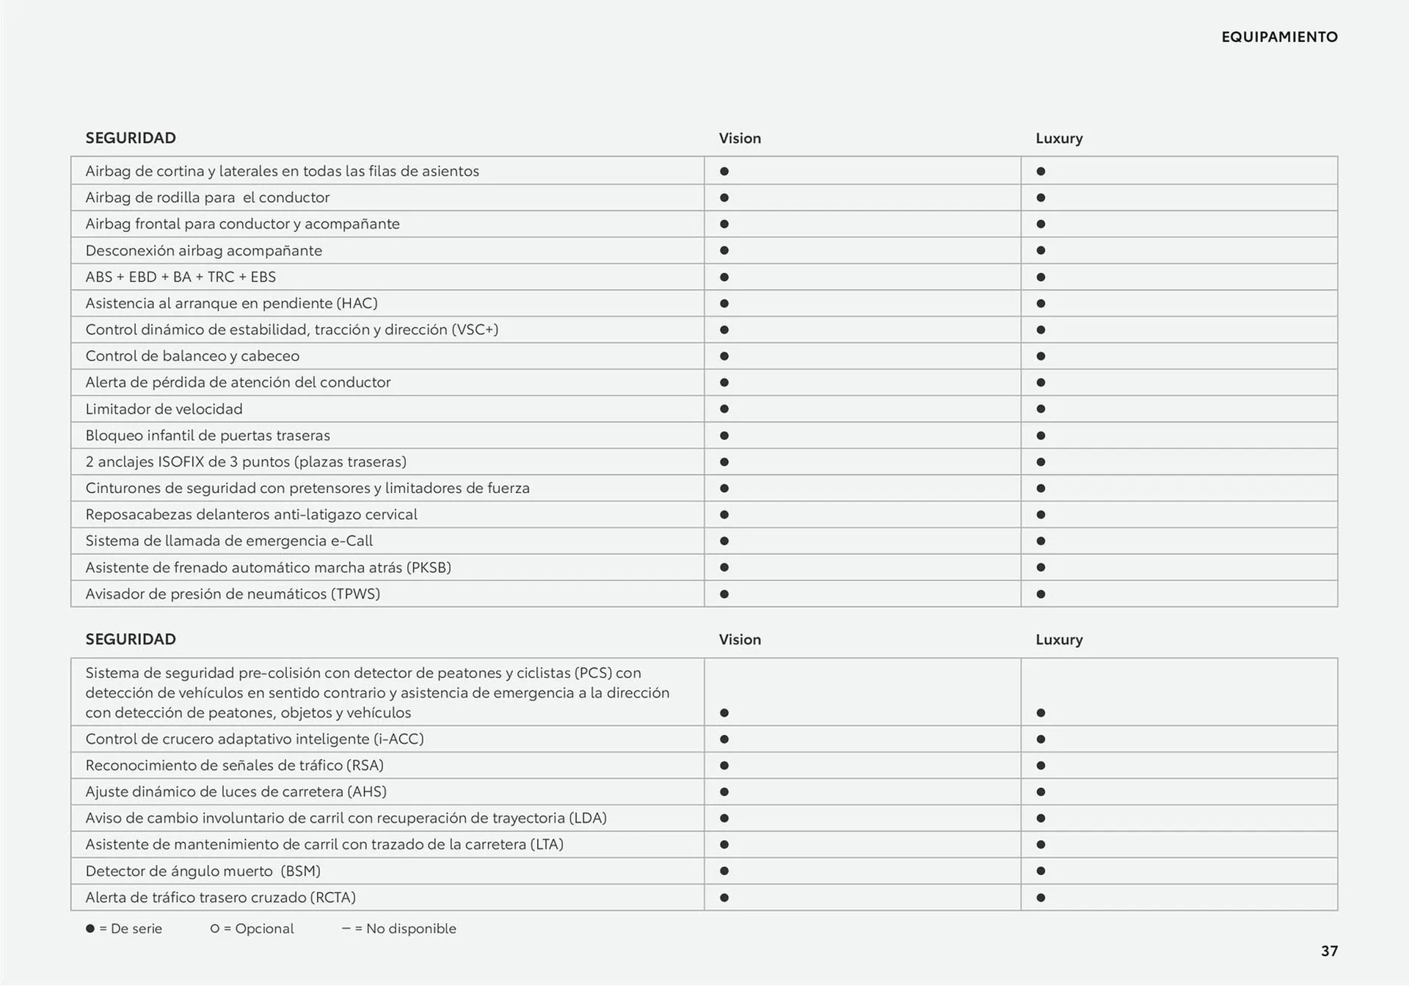
Task: Click the dash symbol for No disponible legend
Action: coord(346,928)
